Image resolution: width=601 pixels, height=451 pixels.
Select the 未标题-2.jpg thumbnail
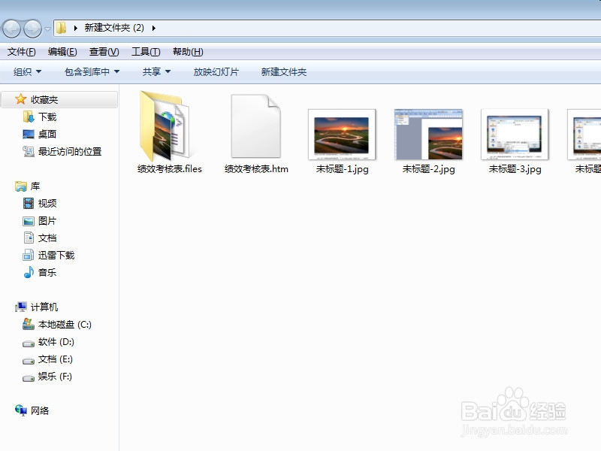pos(428,135)
